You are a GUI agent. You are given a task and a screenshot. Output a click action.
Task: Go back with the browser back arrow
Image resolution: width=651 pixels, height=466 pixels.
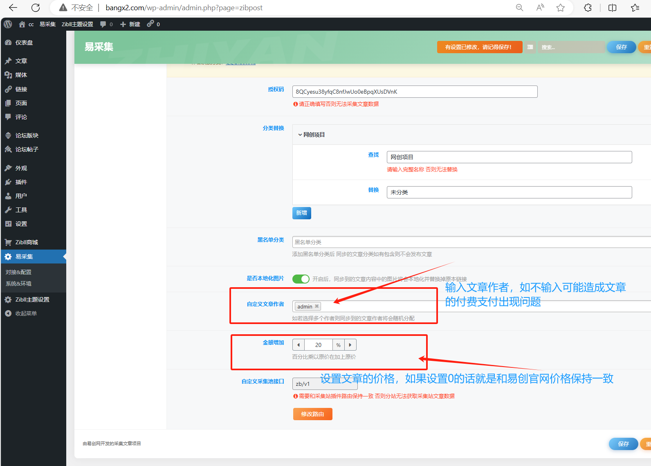tap(13, 7)
